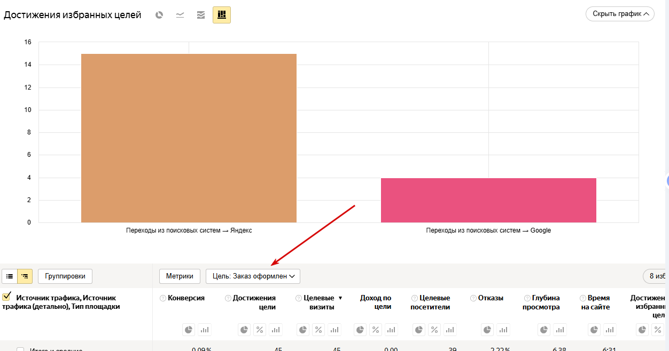Show bar chart for Целевые визиты column

click(334, 330)
